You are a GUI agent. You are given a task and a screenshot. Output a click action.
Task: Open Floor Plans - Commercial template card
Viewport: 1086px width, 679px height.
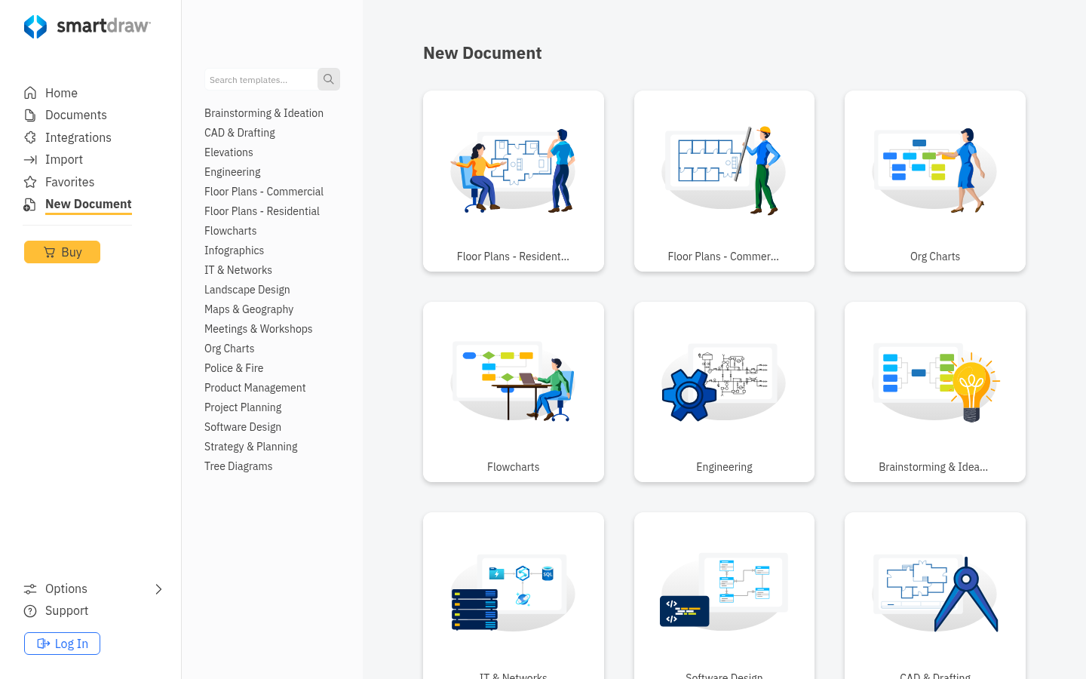click(724, 181)
